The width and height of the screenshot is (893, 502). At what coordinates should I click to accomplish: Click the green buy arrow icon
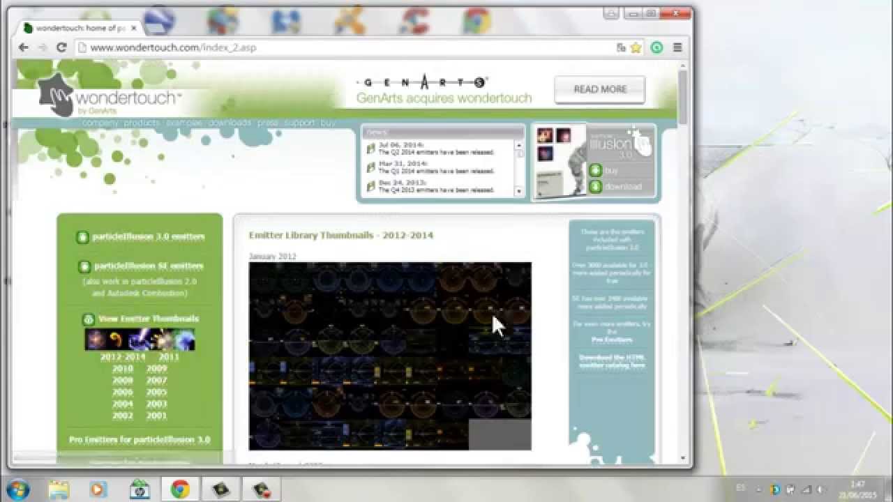tap(595, 170)
